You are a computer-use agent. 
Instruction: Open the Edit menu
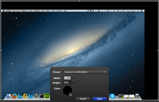[x=18, y=11]
